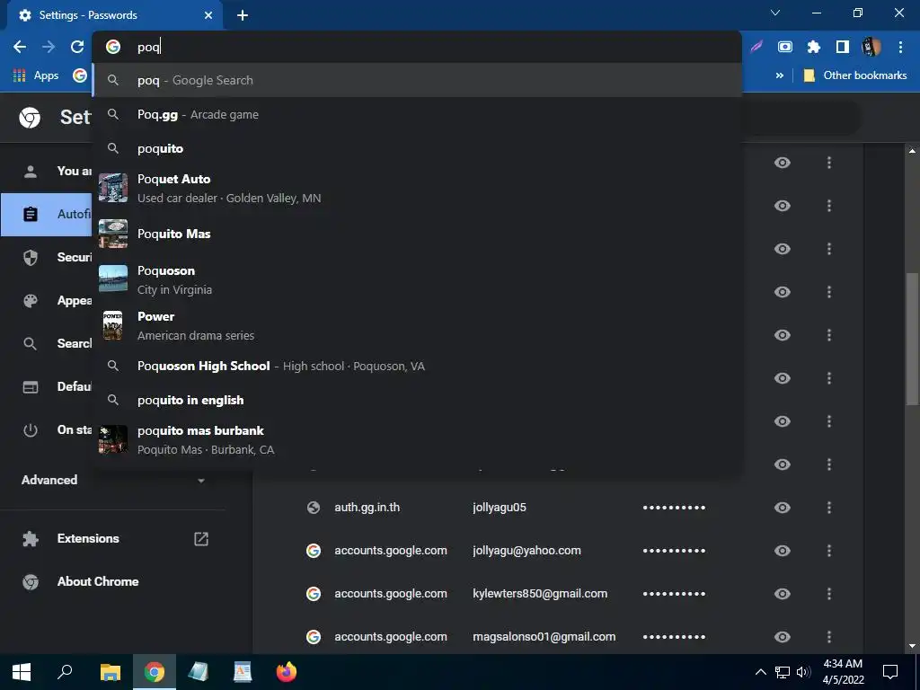
Task: Show hidden system tray icons
Action: (760, 672)
